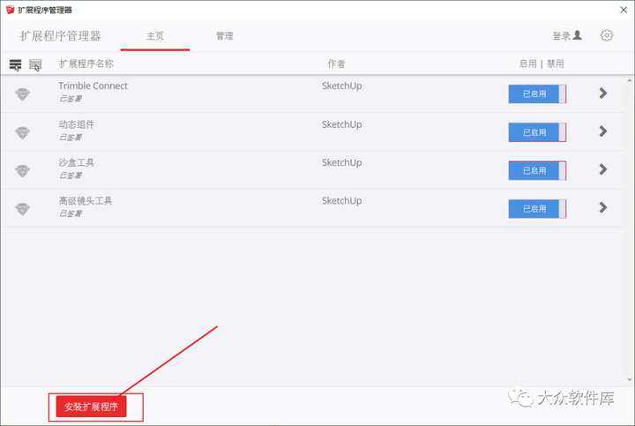
Task: Click the gem icon beside 高级镜头工具
Action: point(22,209)
